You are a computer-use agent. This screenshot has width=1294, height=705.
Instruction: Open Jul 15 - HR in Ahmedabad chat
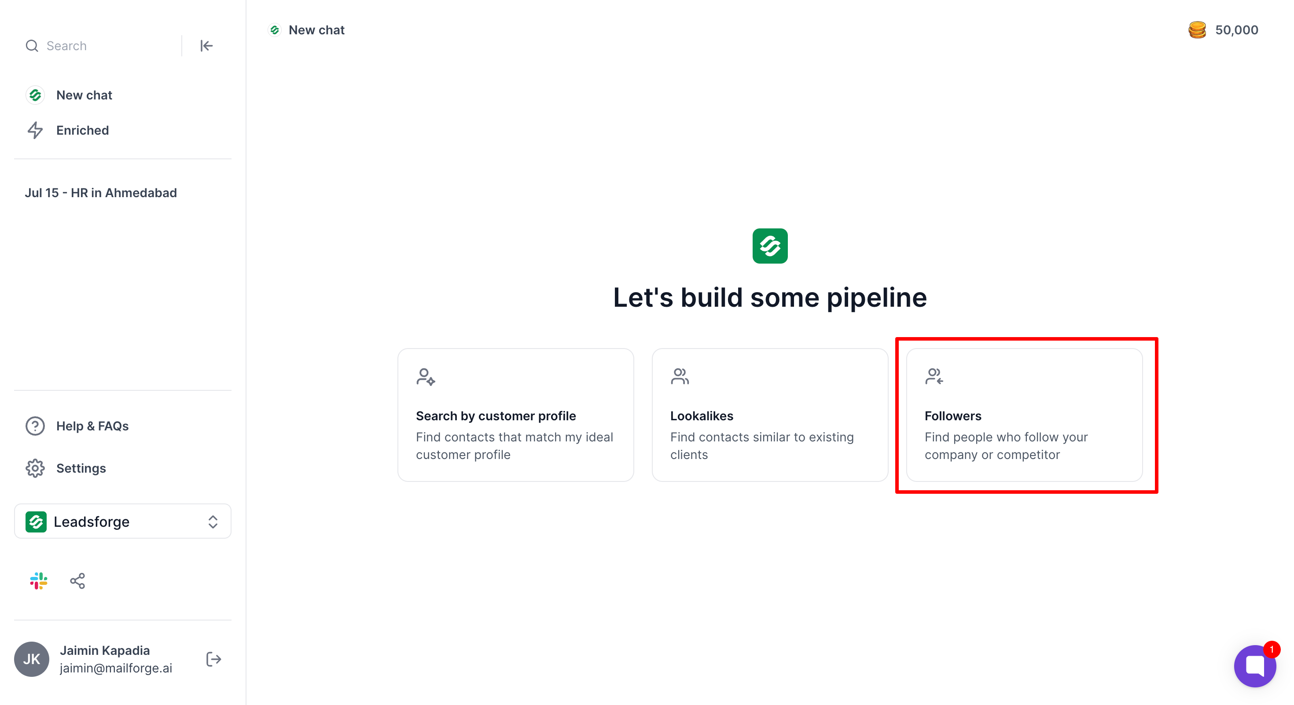pyautogui.click(x=100, y=193)
